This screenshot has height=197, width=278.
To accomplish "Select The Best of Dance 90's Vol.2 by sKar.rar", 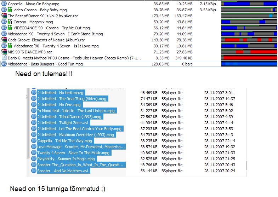I will (43, 16).
